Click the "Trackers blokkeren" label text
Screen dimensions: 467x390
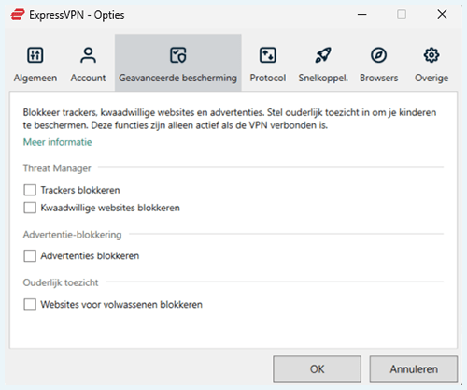click(x=80, y=190)
